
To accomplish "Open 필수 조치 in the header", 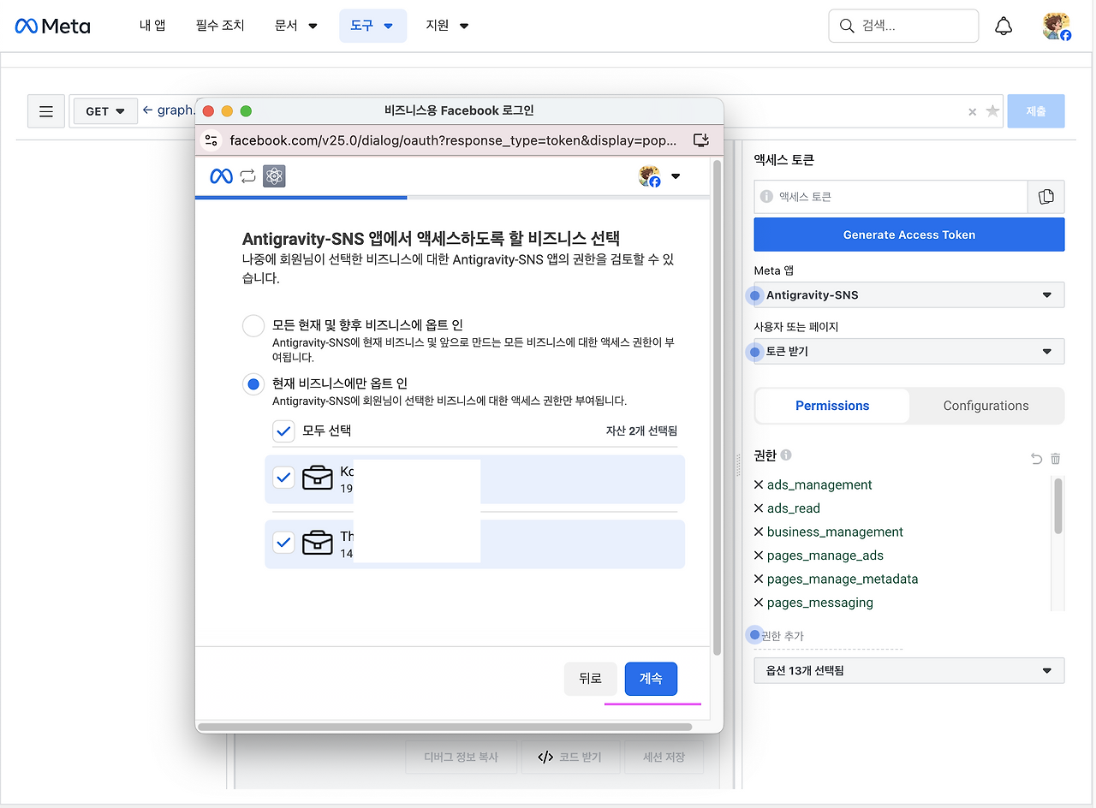I will point(220,26).
